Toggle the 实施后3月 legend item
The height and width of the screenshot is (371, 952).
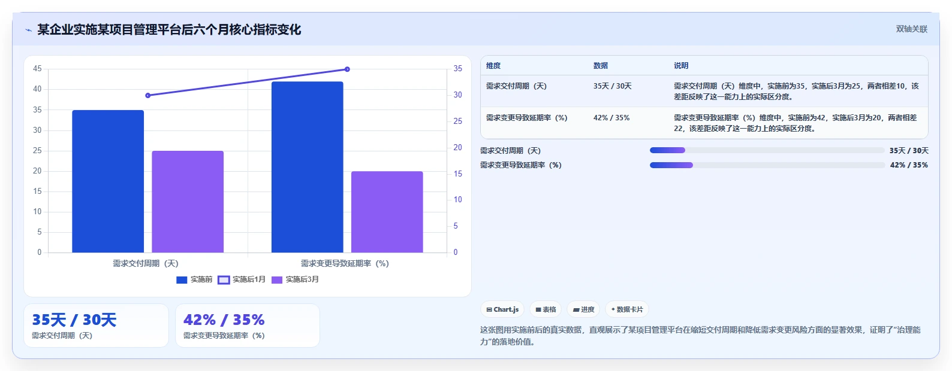point(295,279)
